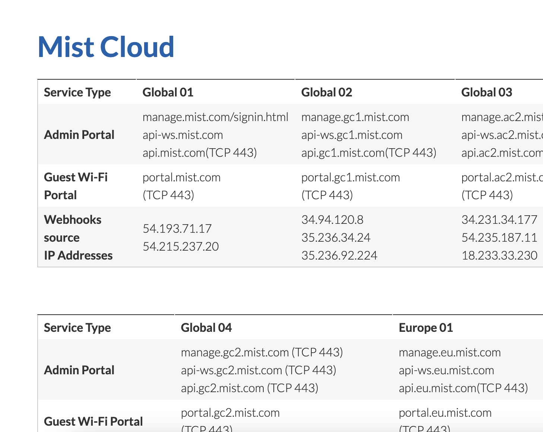This screenshot has height=432, width=543.
Task: Click IP address "34.94.120.8"
Action: pos(333,220)
